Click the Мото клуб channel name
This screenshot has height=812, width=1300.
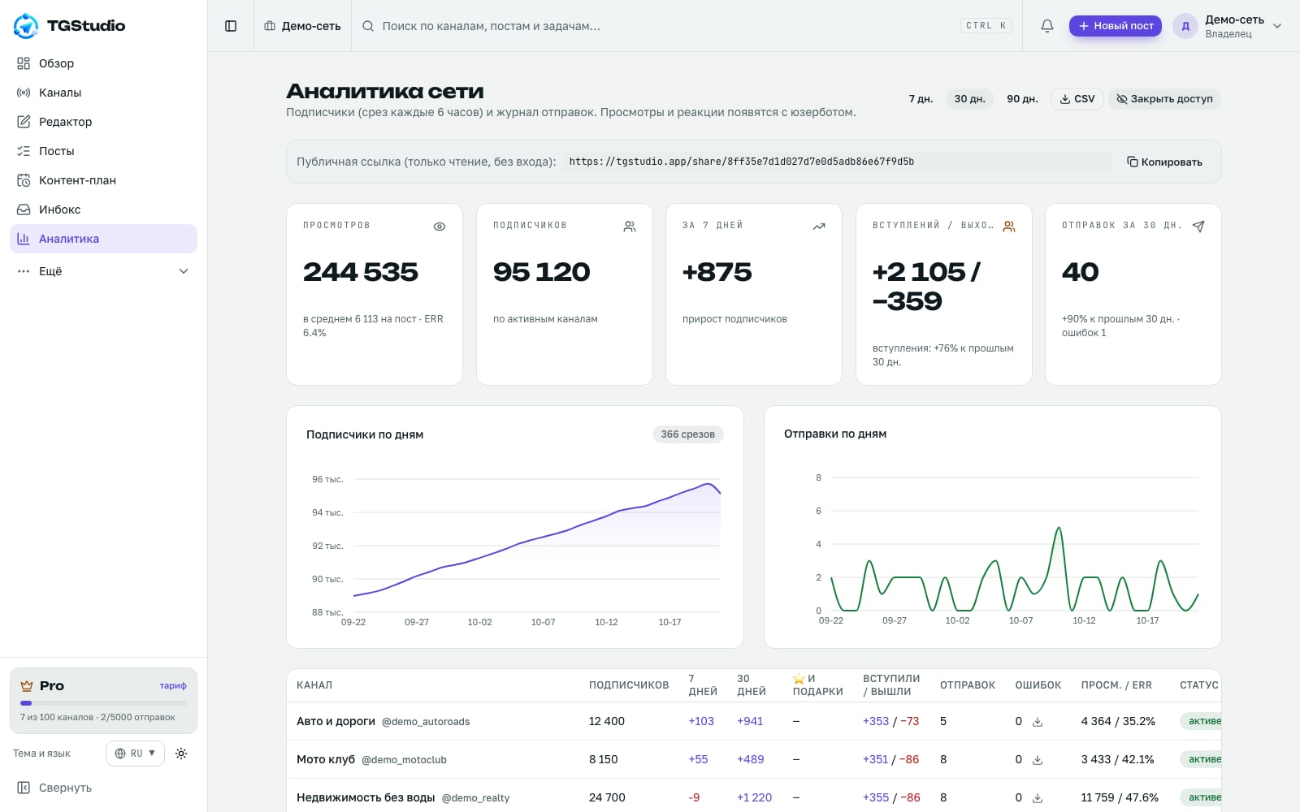pyautogui.click(x=326, y=759)
